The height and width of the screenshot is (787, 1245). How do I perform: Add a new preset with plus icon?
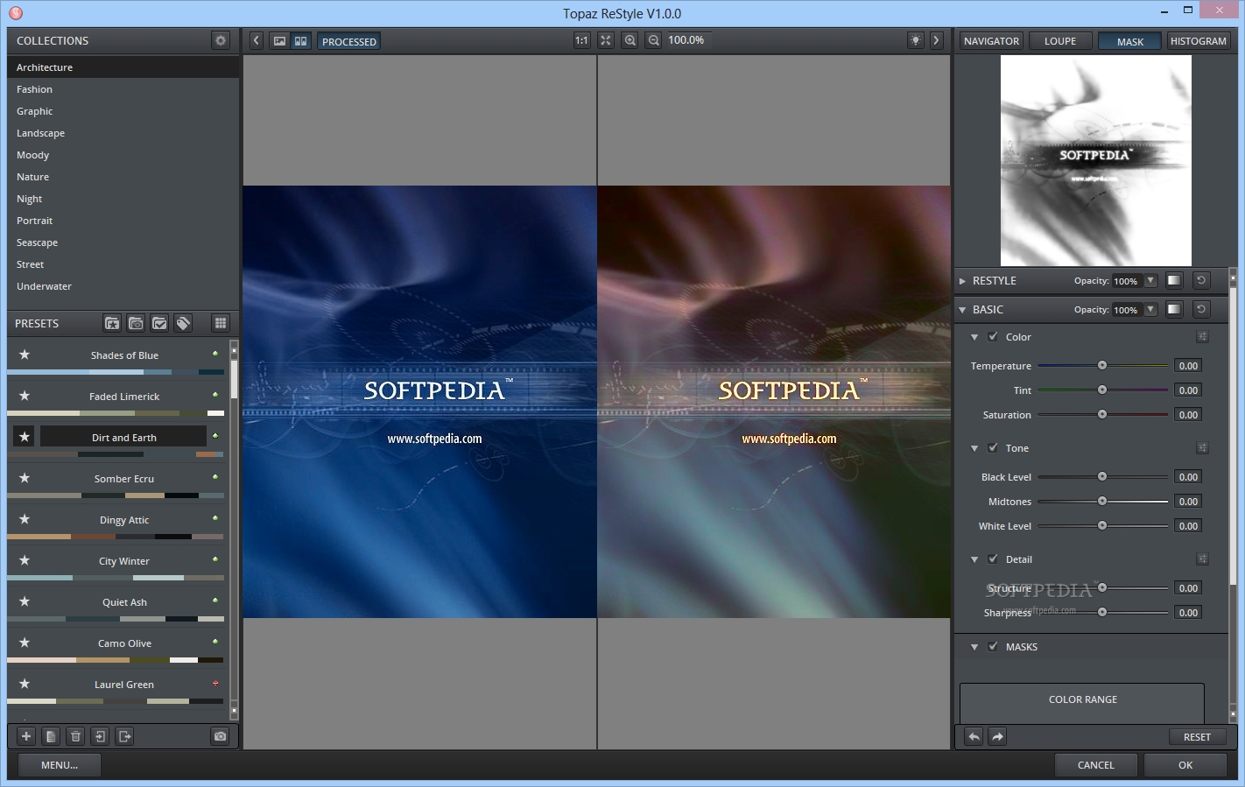26,736
